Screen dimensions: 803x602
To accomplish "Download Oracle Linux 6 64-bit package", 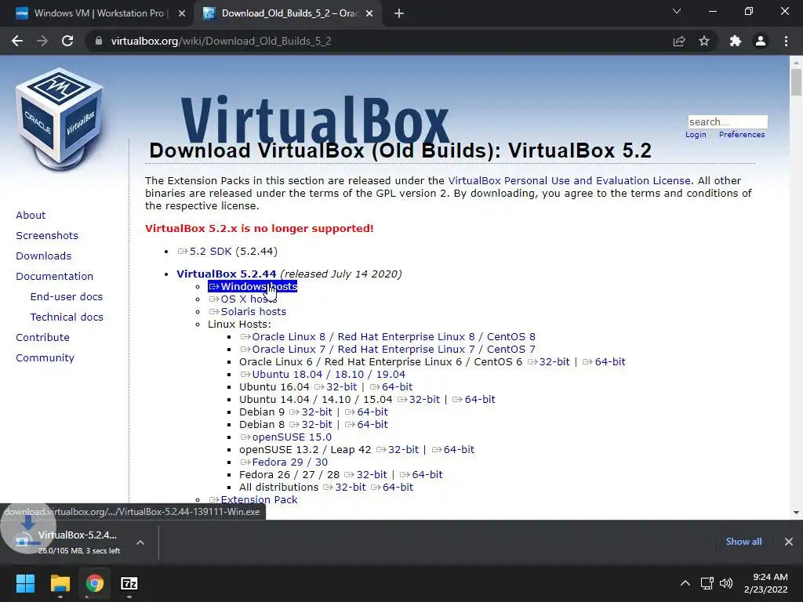I will (x=604, y=362).
